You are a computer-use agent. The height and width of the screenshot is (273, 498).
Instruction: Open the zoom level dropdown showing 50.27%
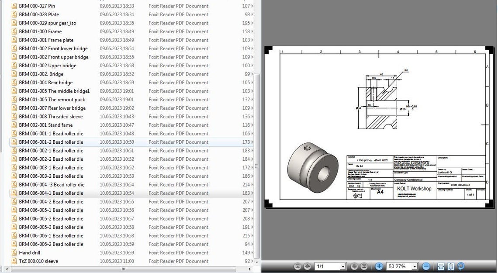point(415,266)
